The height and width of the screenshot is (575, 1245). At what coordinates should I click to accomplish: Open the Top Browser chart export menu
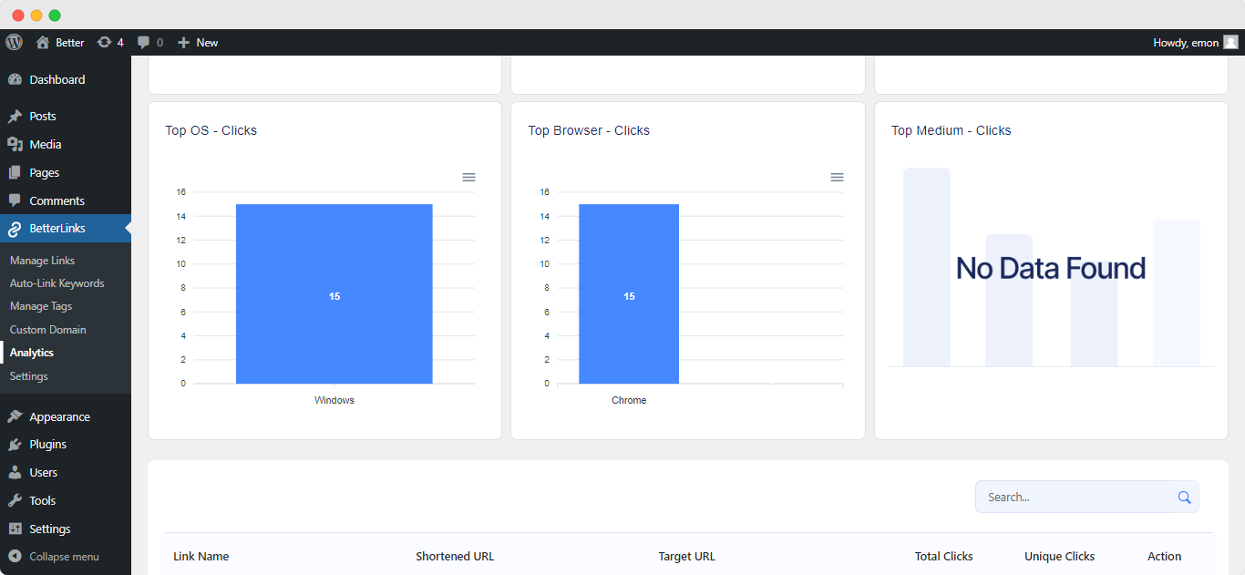pyautogui.click(x=837, y=177)
